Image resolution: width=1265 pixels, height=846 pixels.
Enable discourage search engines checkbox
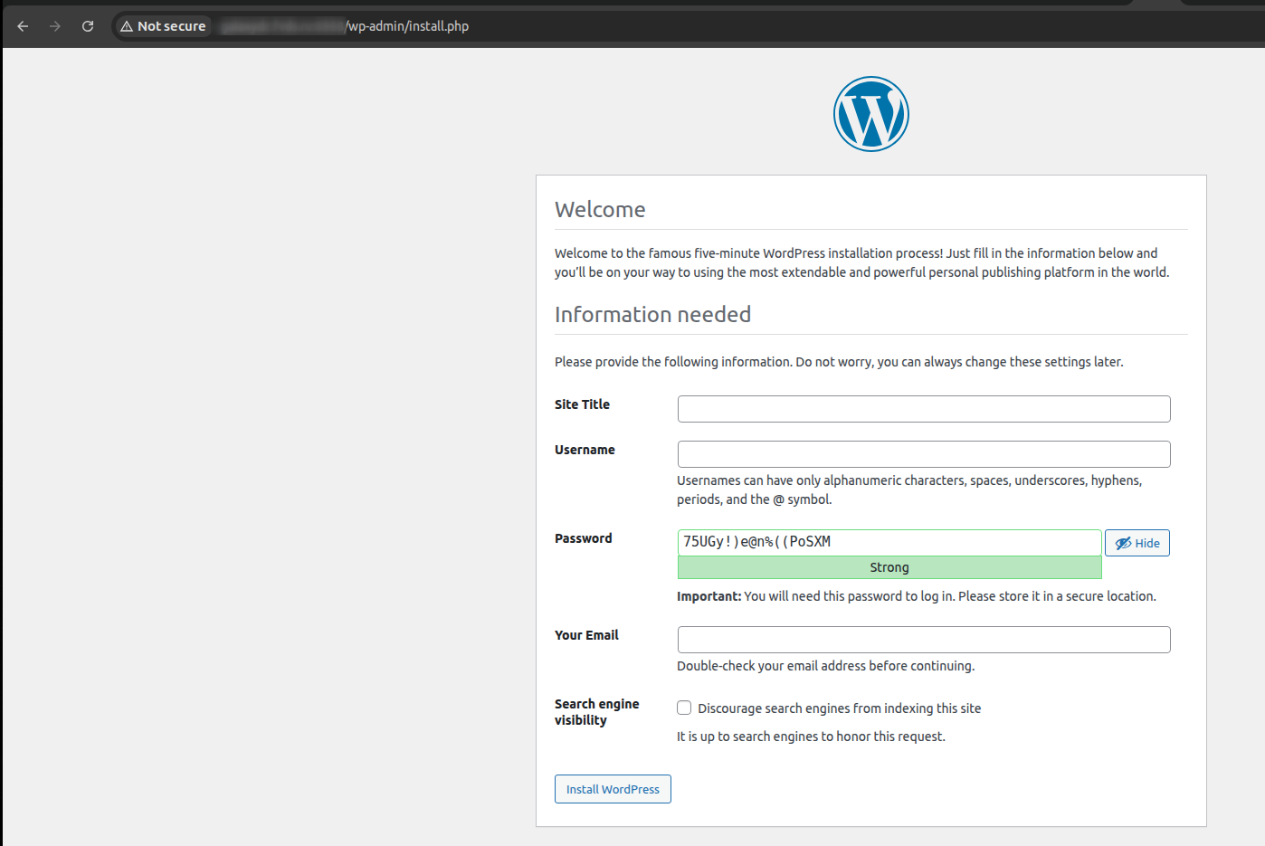684,708
